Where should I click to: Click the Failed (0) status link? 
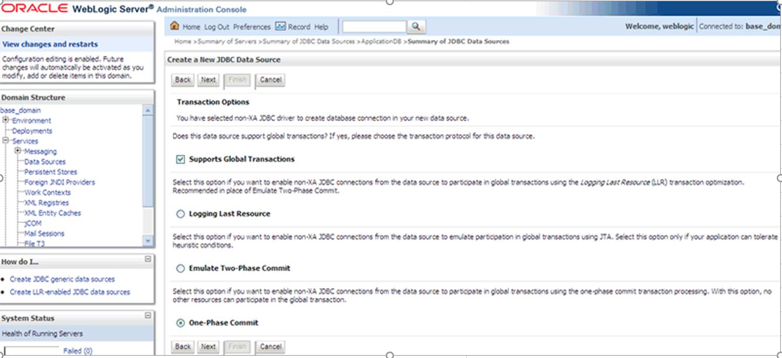tap(78, 351)
